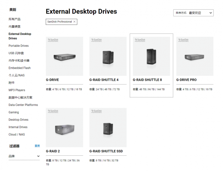Open the G-DRIVE product image
223x171 pixels.
(64, 56)
